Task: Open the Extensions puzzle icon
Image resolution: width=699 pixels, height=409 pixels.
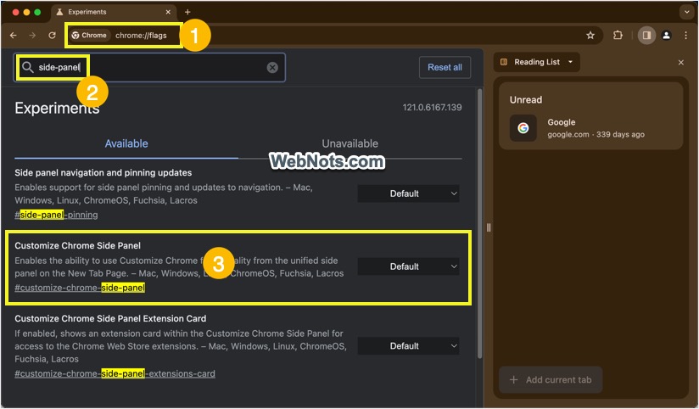Action: (x=618, y=35)
